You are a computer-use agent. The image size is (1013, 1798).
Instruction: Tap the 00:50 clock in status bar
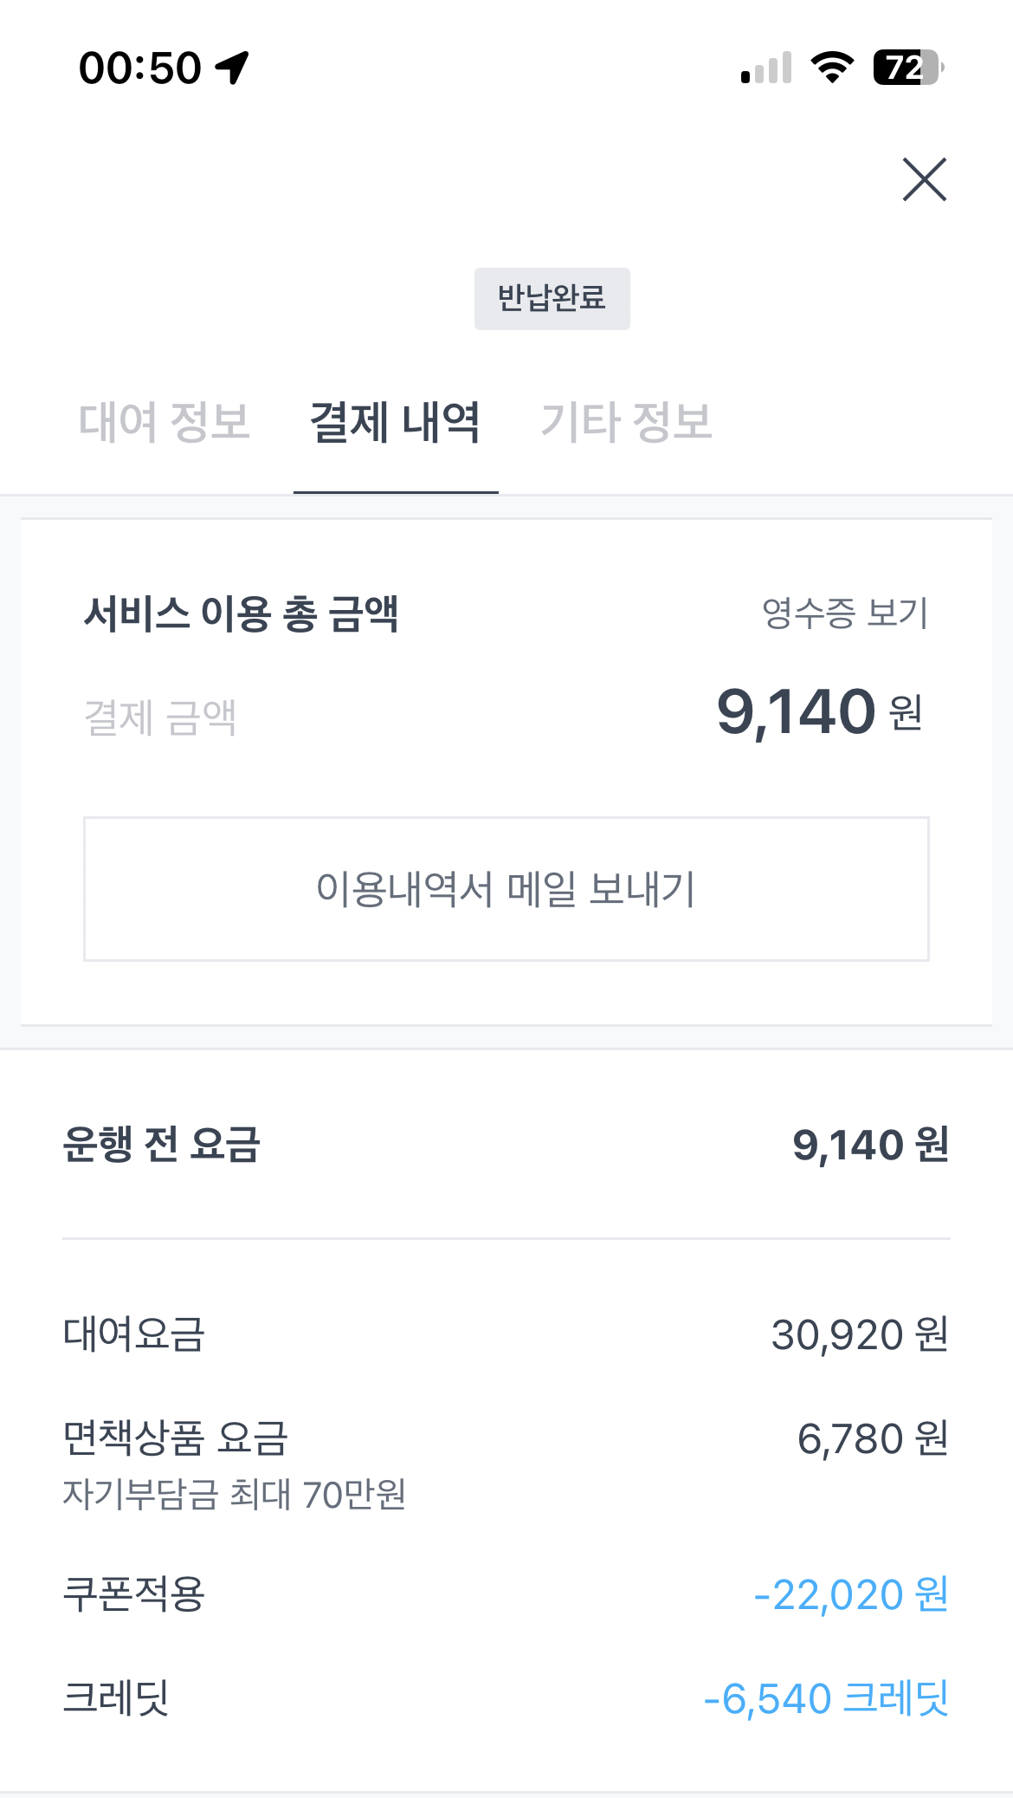tap(140, 68)
